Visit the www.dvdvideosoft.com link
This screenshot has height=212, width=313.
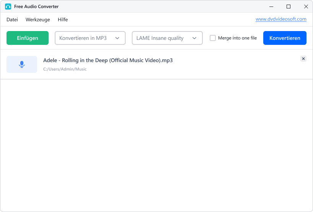coord(281,19)
